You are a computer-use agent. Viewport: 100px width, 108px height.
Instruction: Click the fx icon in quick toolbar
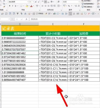tap(74, 14)
